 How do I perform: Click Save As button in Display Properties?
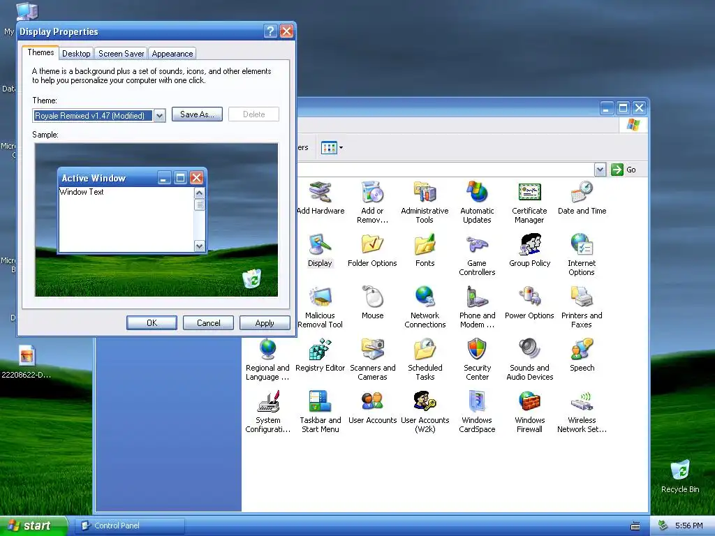197,114
